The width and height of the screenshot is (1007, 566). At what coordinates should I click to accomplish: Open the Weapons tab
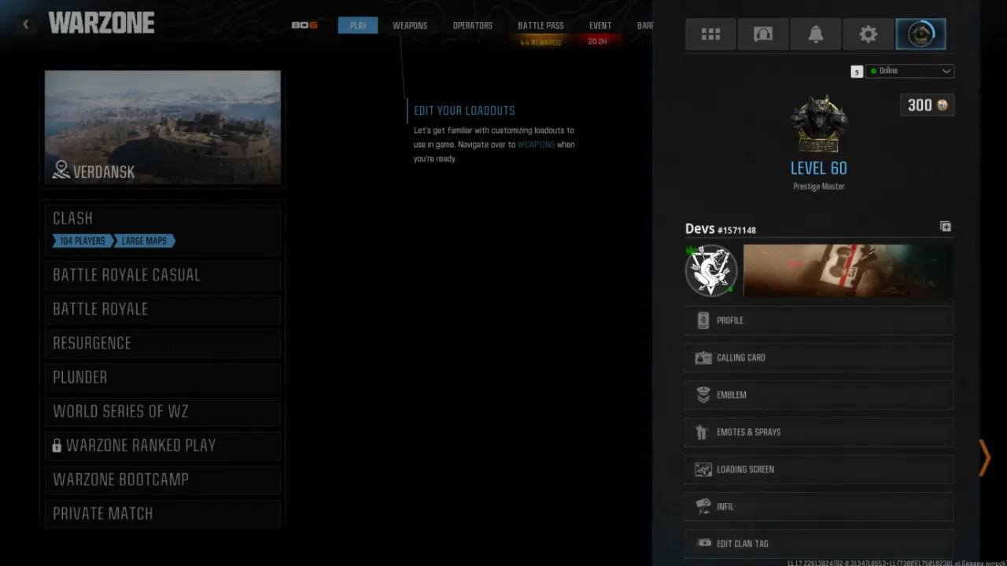point(410,25)
